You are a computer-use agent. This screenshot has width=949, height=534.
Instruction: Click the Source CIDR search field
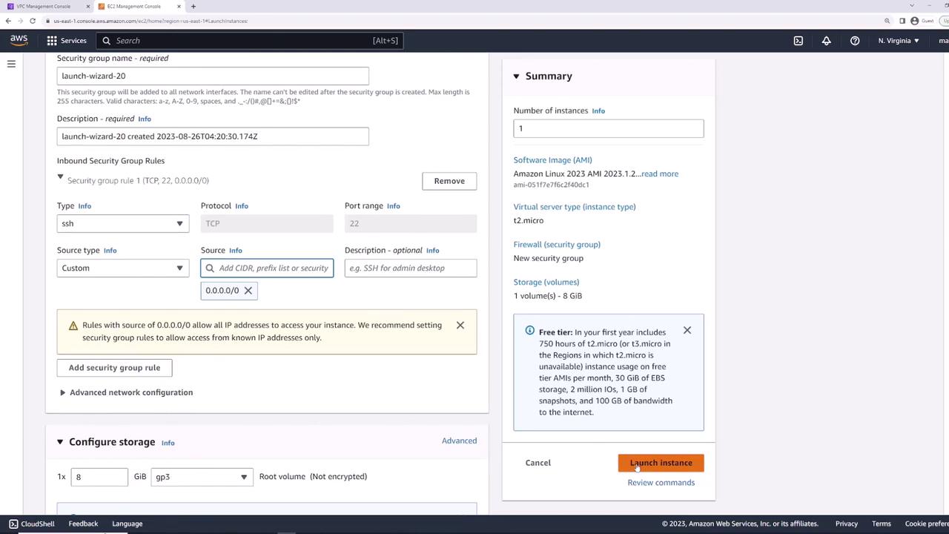point(267,268)
